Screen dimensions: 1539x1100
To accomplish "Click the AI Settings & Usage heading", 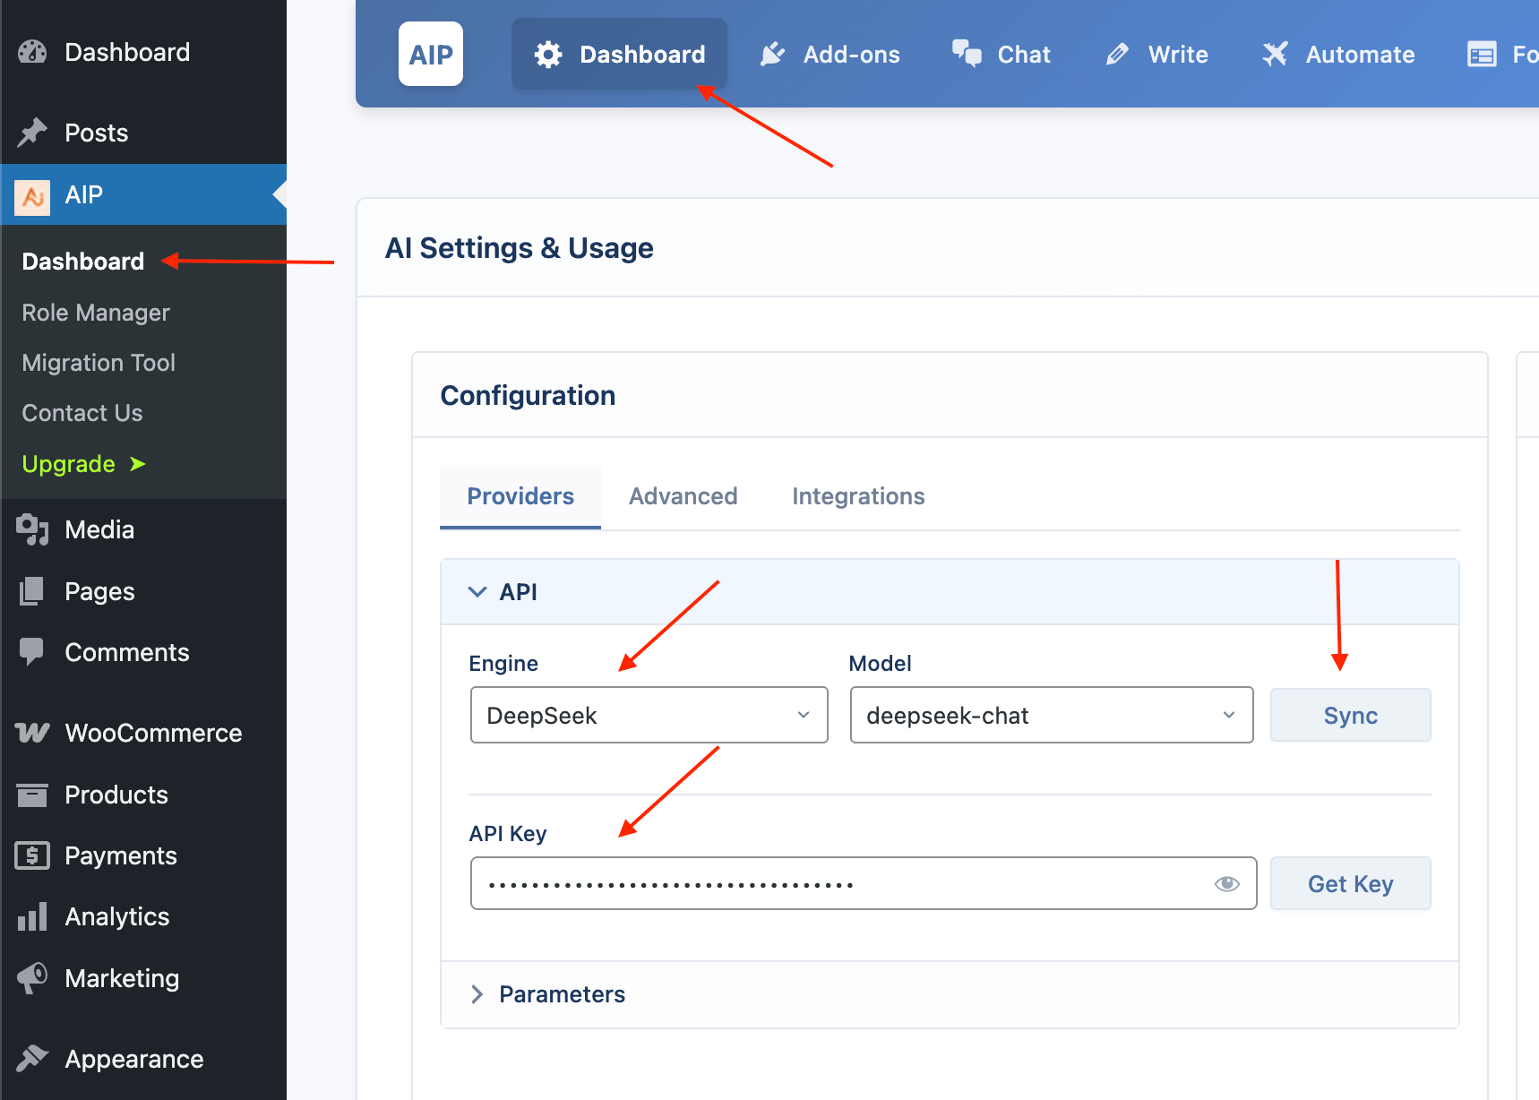I will (519, 248).
